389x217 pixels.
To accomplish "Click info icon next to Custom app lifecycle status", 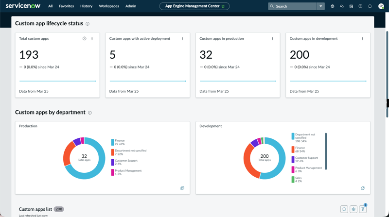I will tap(88, 24).
